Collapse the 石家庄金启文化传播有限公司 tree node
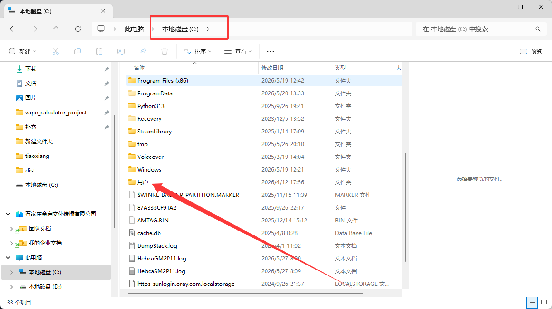Viewport: 552px width, 309px height. pyautogui.click(x=8, y=214)
